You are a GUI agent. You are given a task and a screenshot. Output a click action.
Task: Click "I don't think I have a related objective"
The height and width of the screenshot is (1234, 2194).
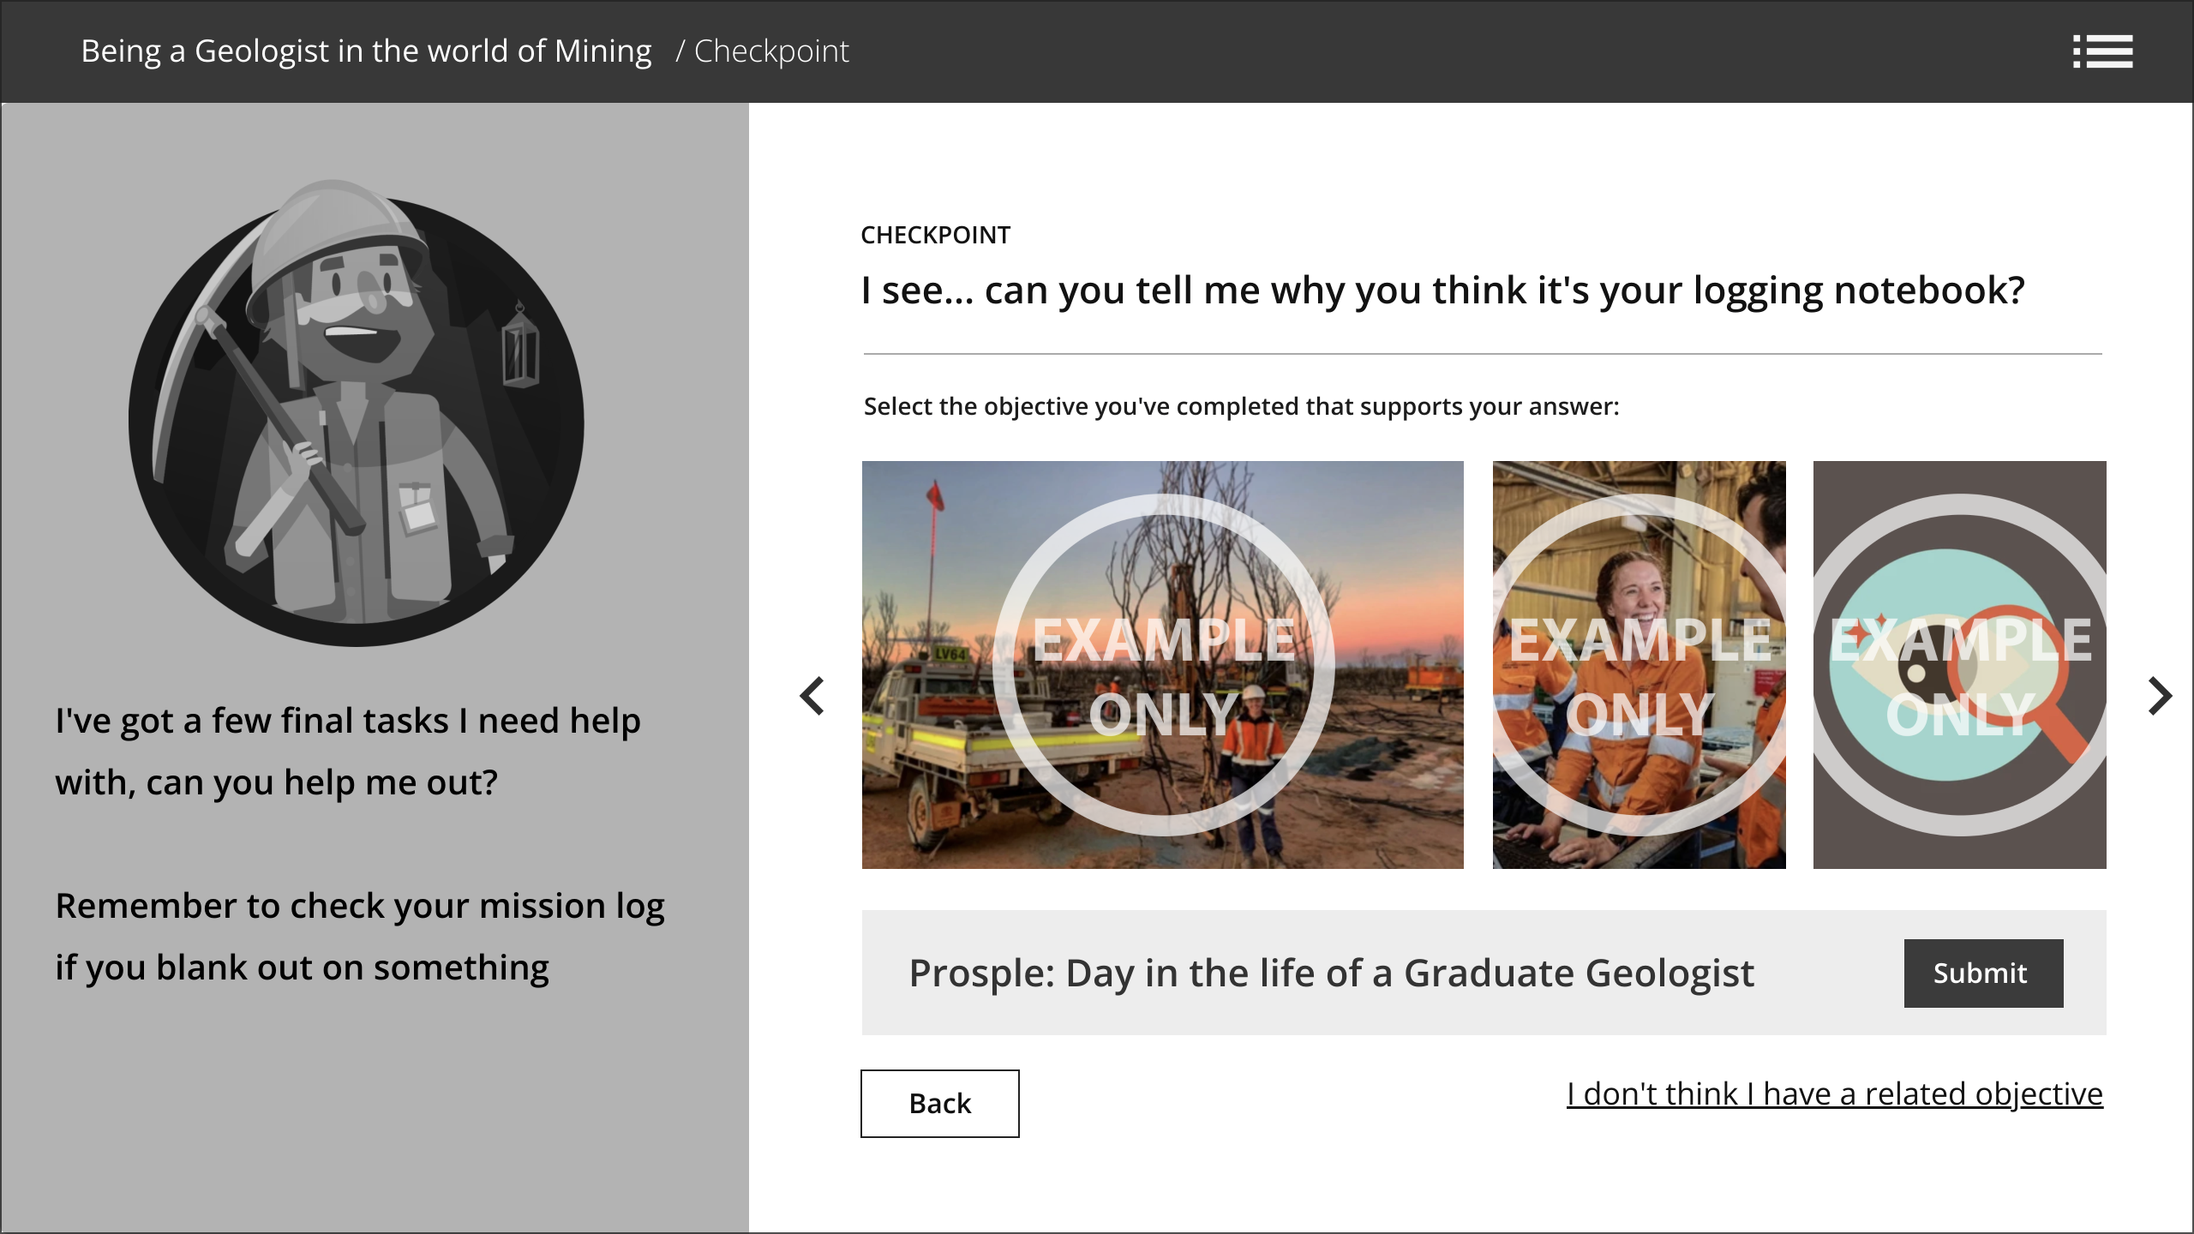point(1834,1094)
